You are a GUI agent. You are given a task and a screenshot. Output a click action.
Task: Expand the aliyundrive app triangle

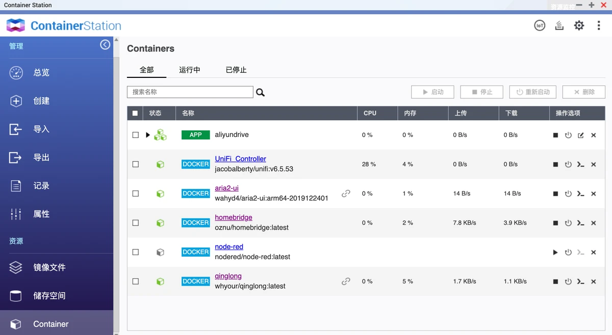pyautogui.click(x=148, y=135)
